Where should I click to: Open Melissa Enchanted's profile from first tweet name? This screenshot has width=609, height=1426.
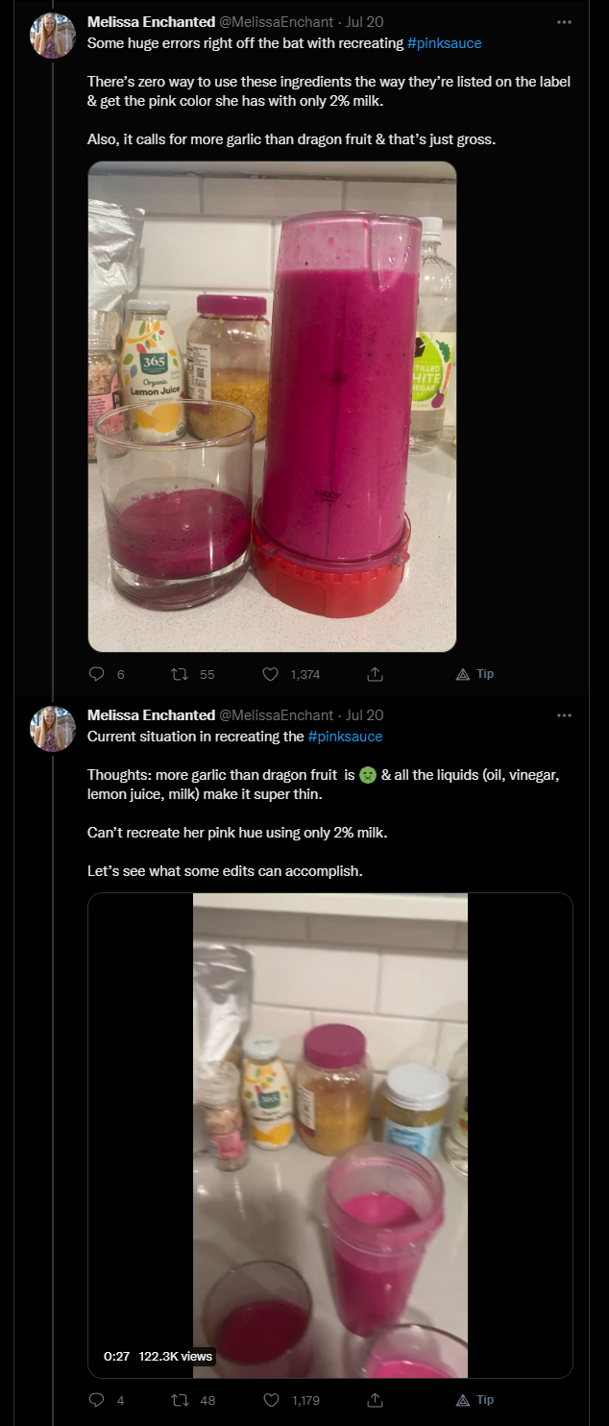click(151, 21)
